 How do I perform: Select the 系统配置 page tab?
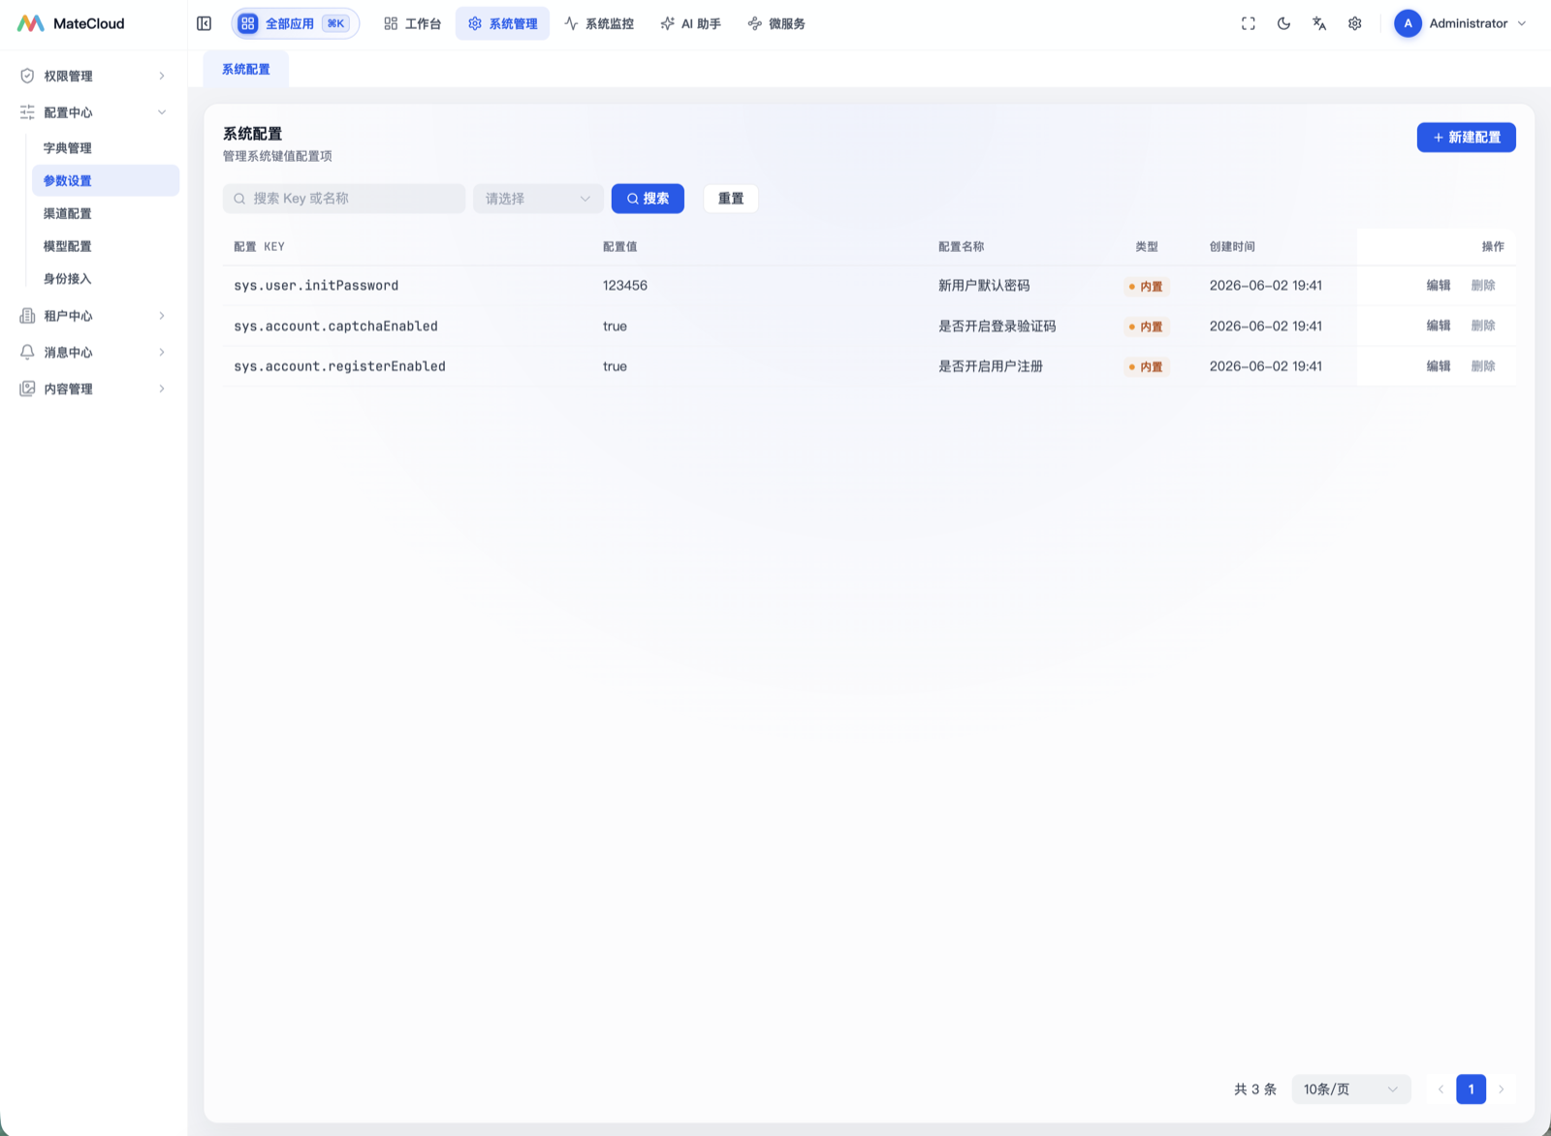tap(246, 70)
